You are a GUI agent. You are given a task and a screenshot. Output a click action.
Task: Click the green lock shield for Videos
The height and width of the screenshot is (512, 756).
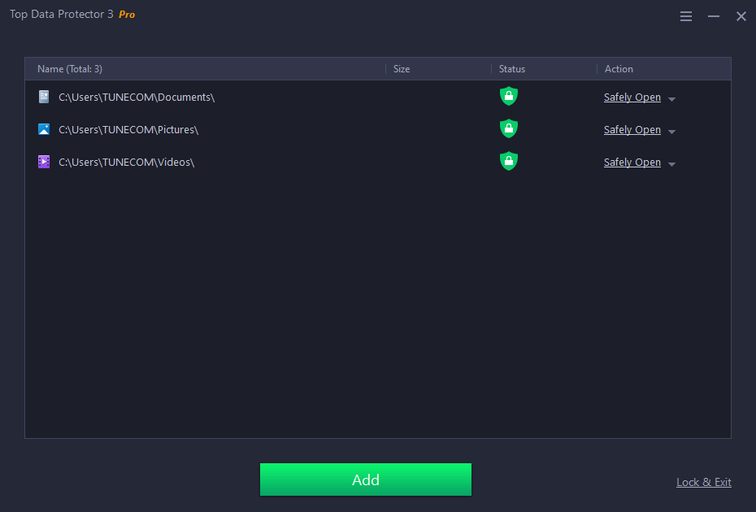click(509, 161)
